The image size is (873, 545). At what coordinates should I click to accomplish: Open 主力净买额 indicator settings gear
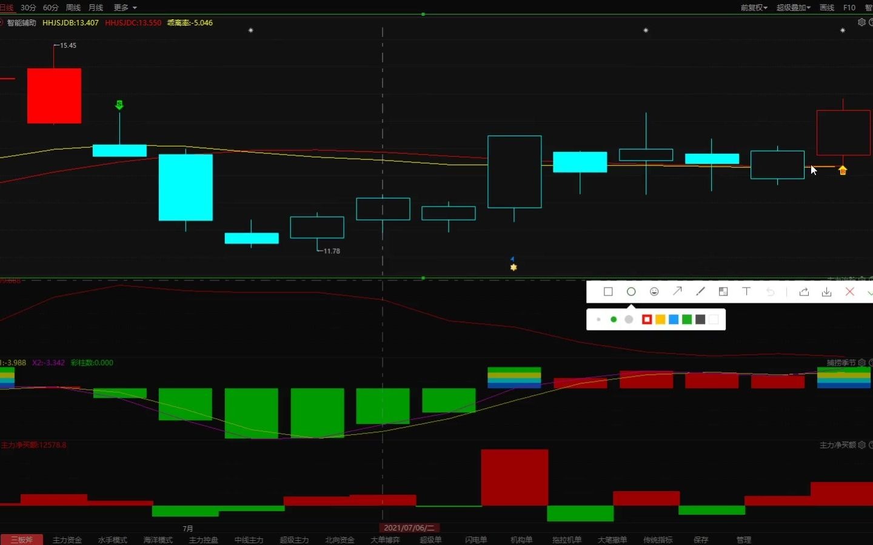(x=861, y=445)
